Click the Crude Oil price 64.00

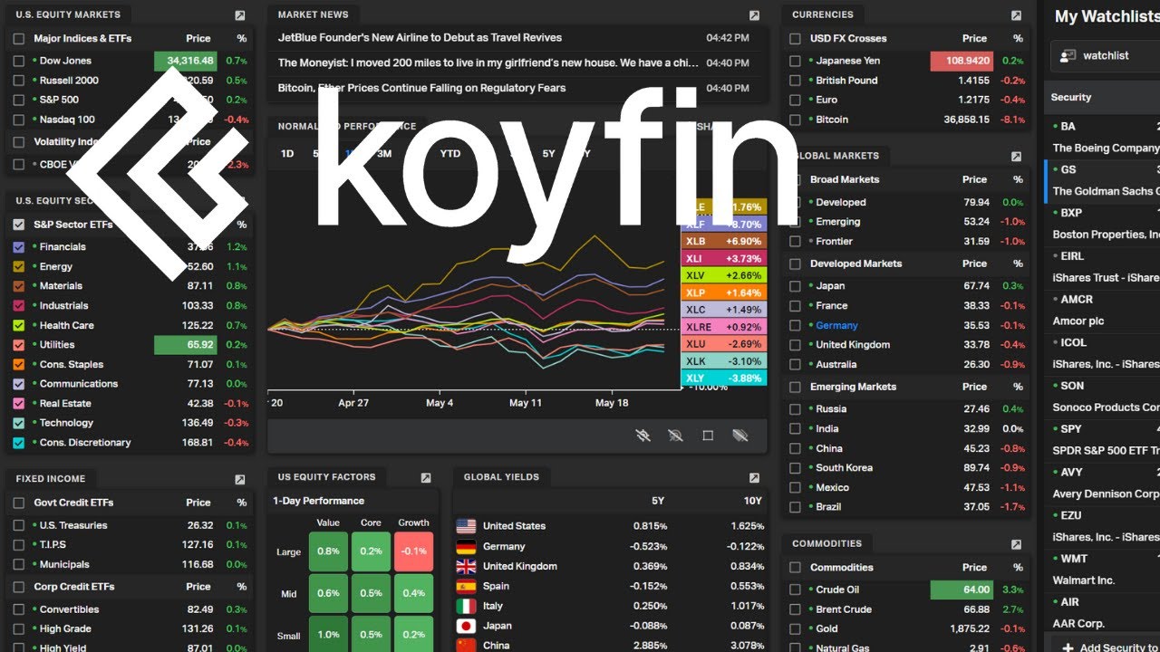point(962,590)
